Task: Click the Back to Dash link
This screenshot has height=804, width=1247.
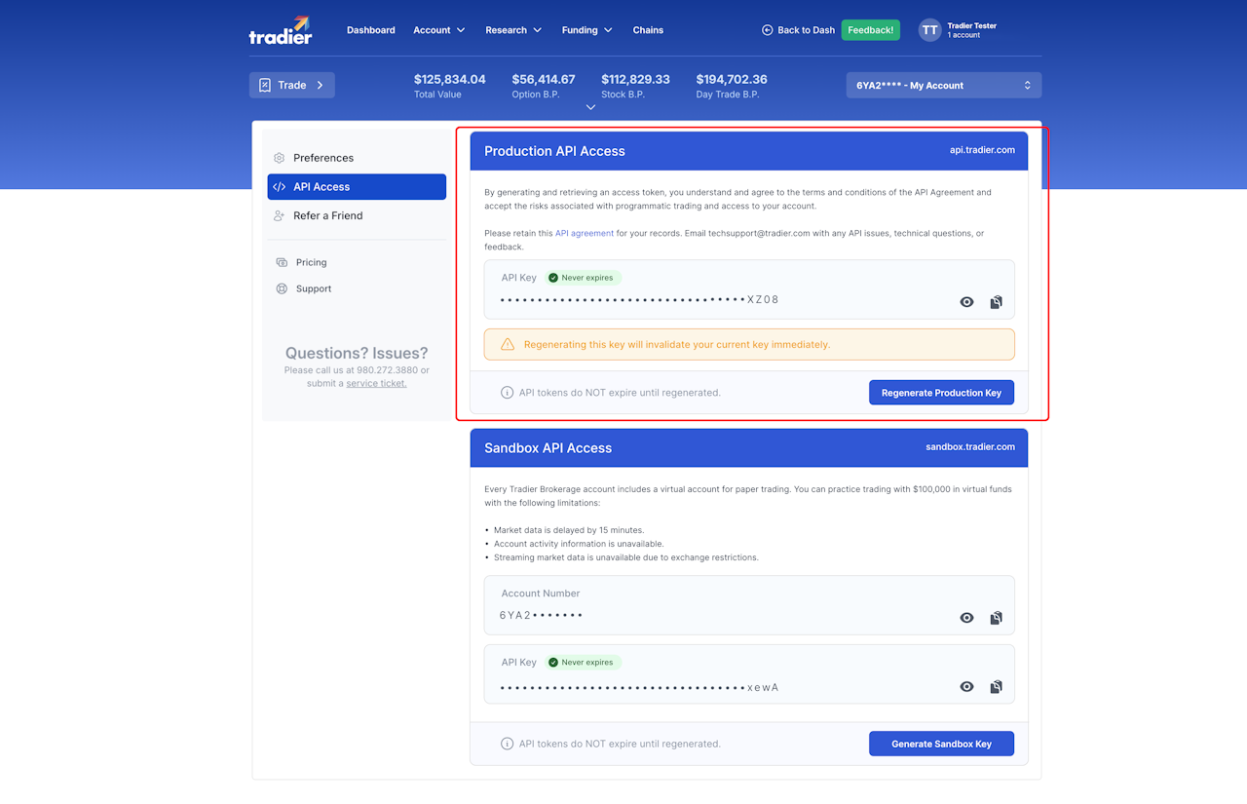Action: point(798,30)
